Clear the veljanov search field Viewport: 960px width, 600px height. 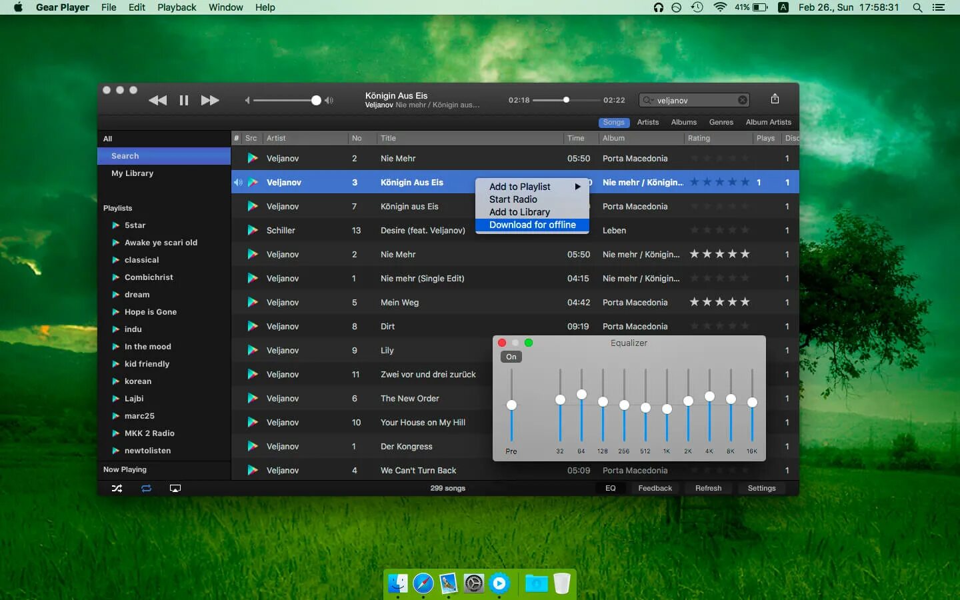point(742,100)
